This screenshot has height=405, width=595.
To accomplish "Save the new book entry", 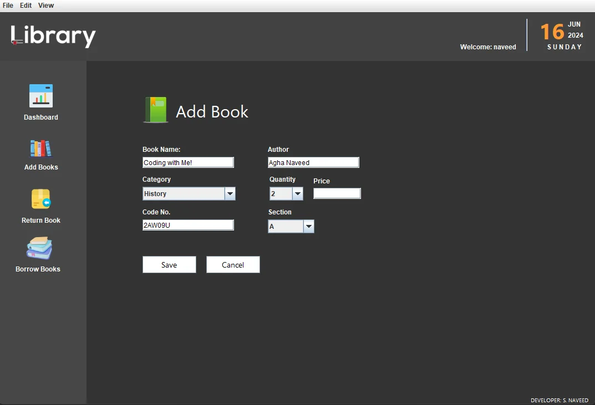I will coord(169,265).
